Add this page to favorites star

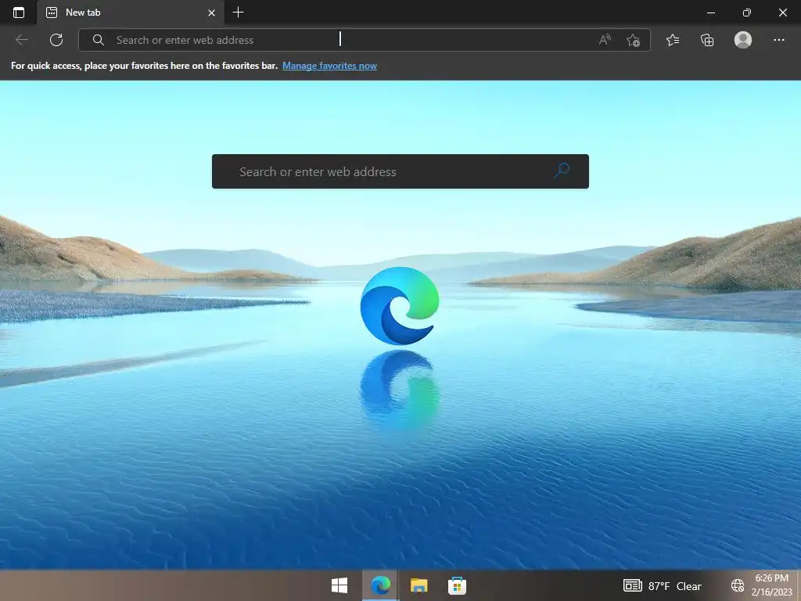pos(634,41)
